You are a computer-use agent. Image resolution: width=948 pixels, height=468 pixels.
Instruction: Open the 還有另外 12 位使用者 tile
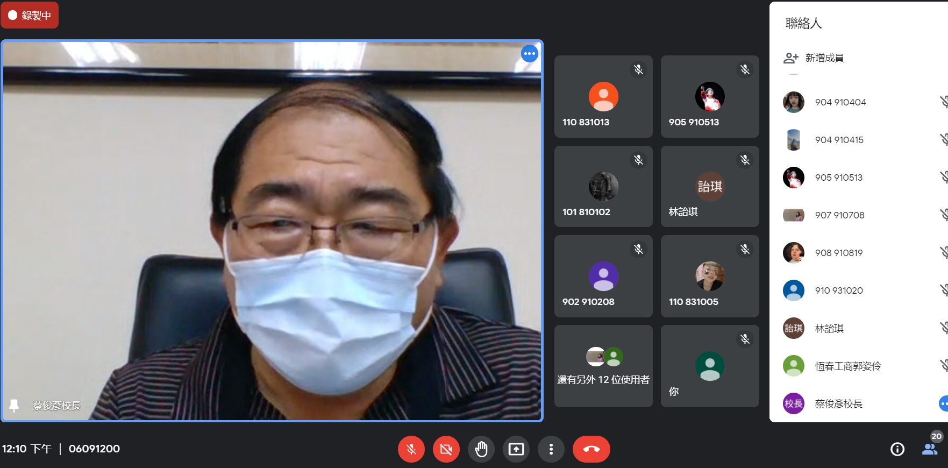pos(603,366)
